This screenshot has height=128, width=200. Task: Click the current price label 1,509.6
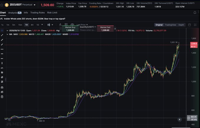tap(194, 45)
